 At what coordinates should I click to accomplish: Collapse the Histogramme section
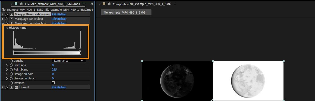[8, 28]
